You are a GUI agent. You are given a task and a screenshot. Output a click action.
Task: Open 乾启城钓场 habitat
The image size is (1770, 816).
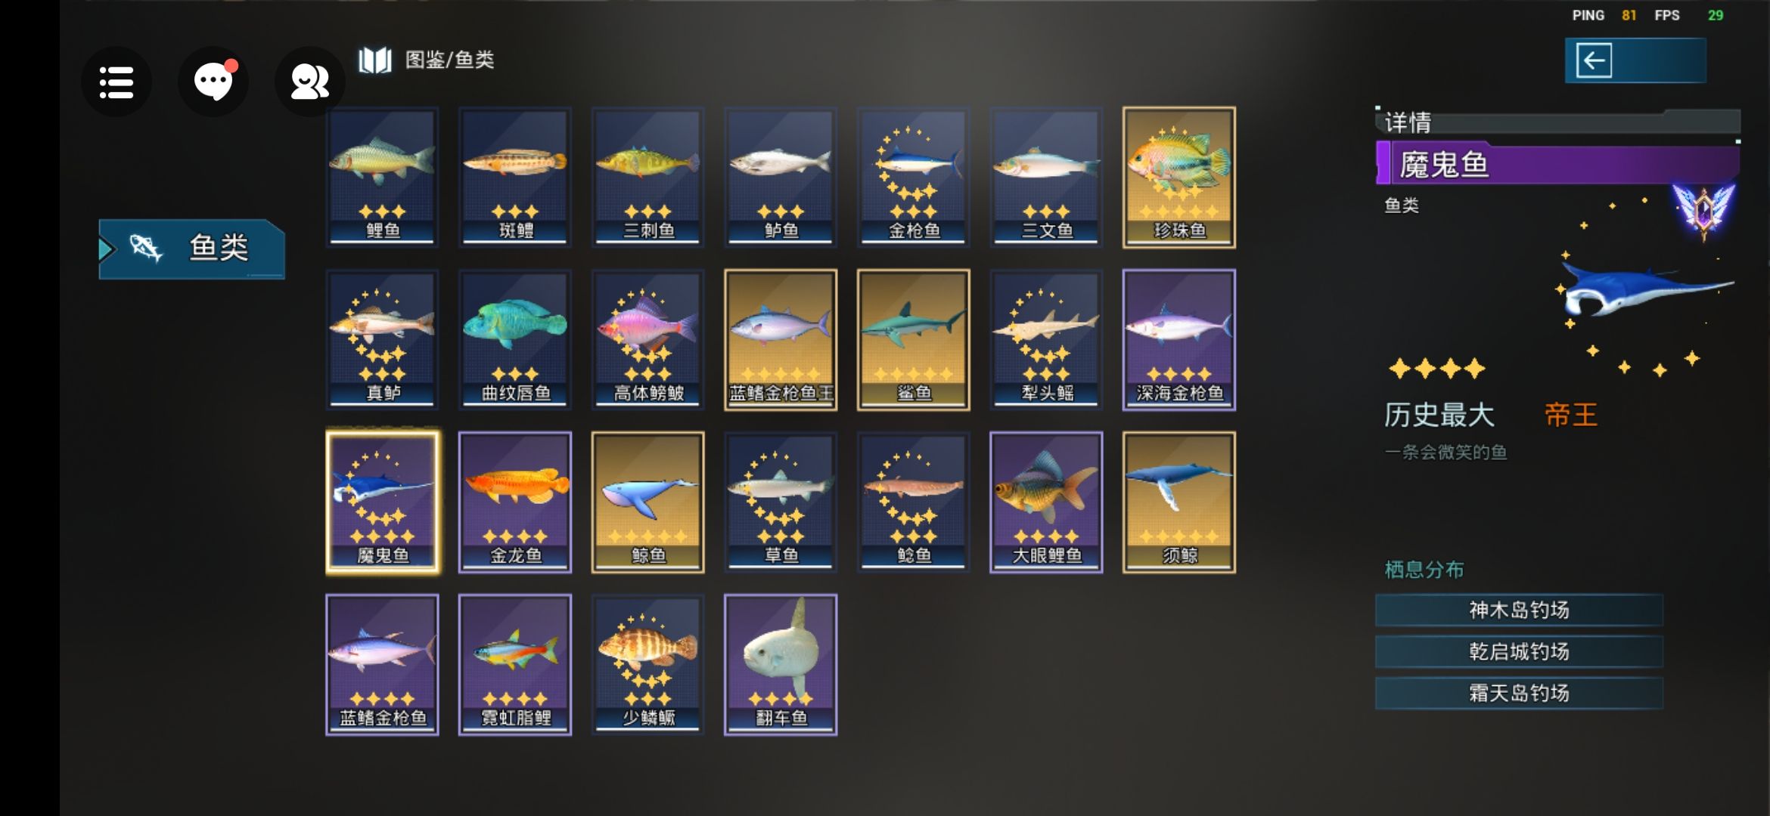pyautogui.click(x=1519, y=651)
